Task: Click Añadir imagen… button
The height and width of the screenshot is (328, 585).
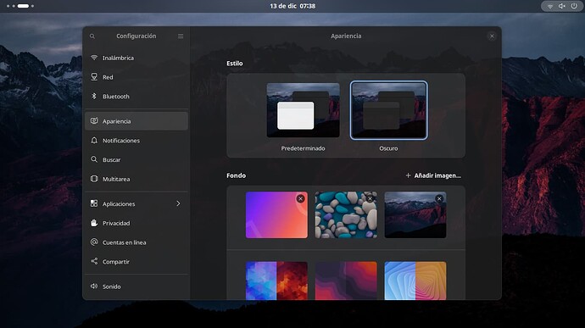Action: click(433, 175)
